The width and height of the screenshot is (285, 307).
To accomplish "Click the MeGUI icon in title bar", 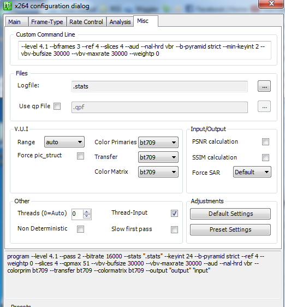I will tap(8, 6).
